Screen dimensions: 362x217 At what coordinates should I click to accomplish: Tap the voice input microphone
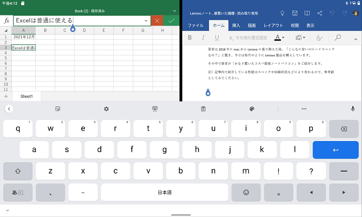click(353, 109)
